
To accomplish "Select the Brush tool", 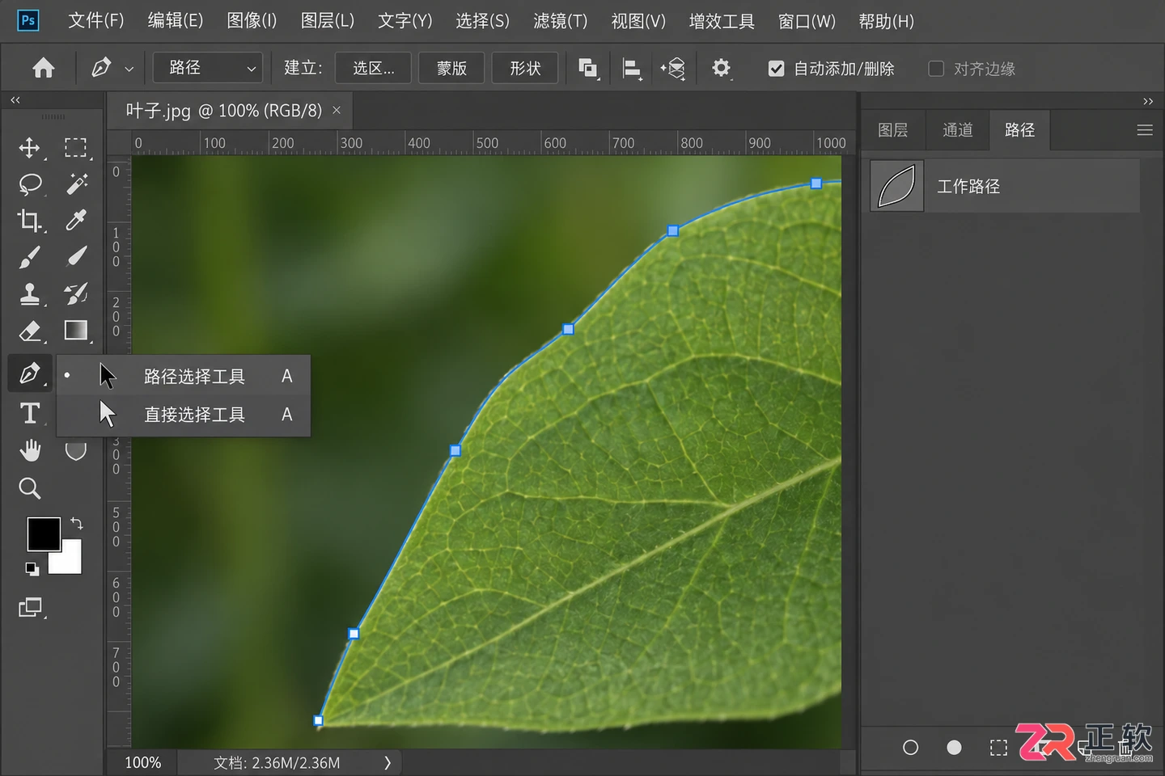I will click(x=30, y=257).
